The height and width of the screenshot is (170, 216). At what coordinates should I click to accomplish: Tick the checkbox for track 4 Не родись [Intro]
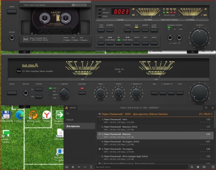point(100,142)
